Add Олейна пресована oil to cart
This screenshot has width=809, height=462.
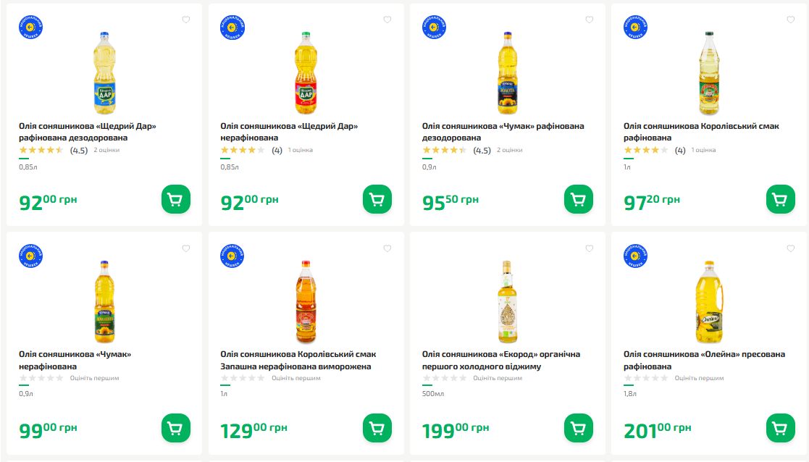point(779,428)
